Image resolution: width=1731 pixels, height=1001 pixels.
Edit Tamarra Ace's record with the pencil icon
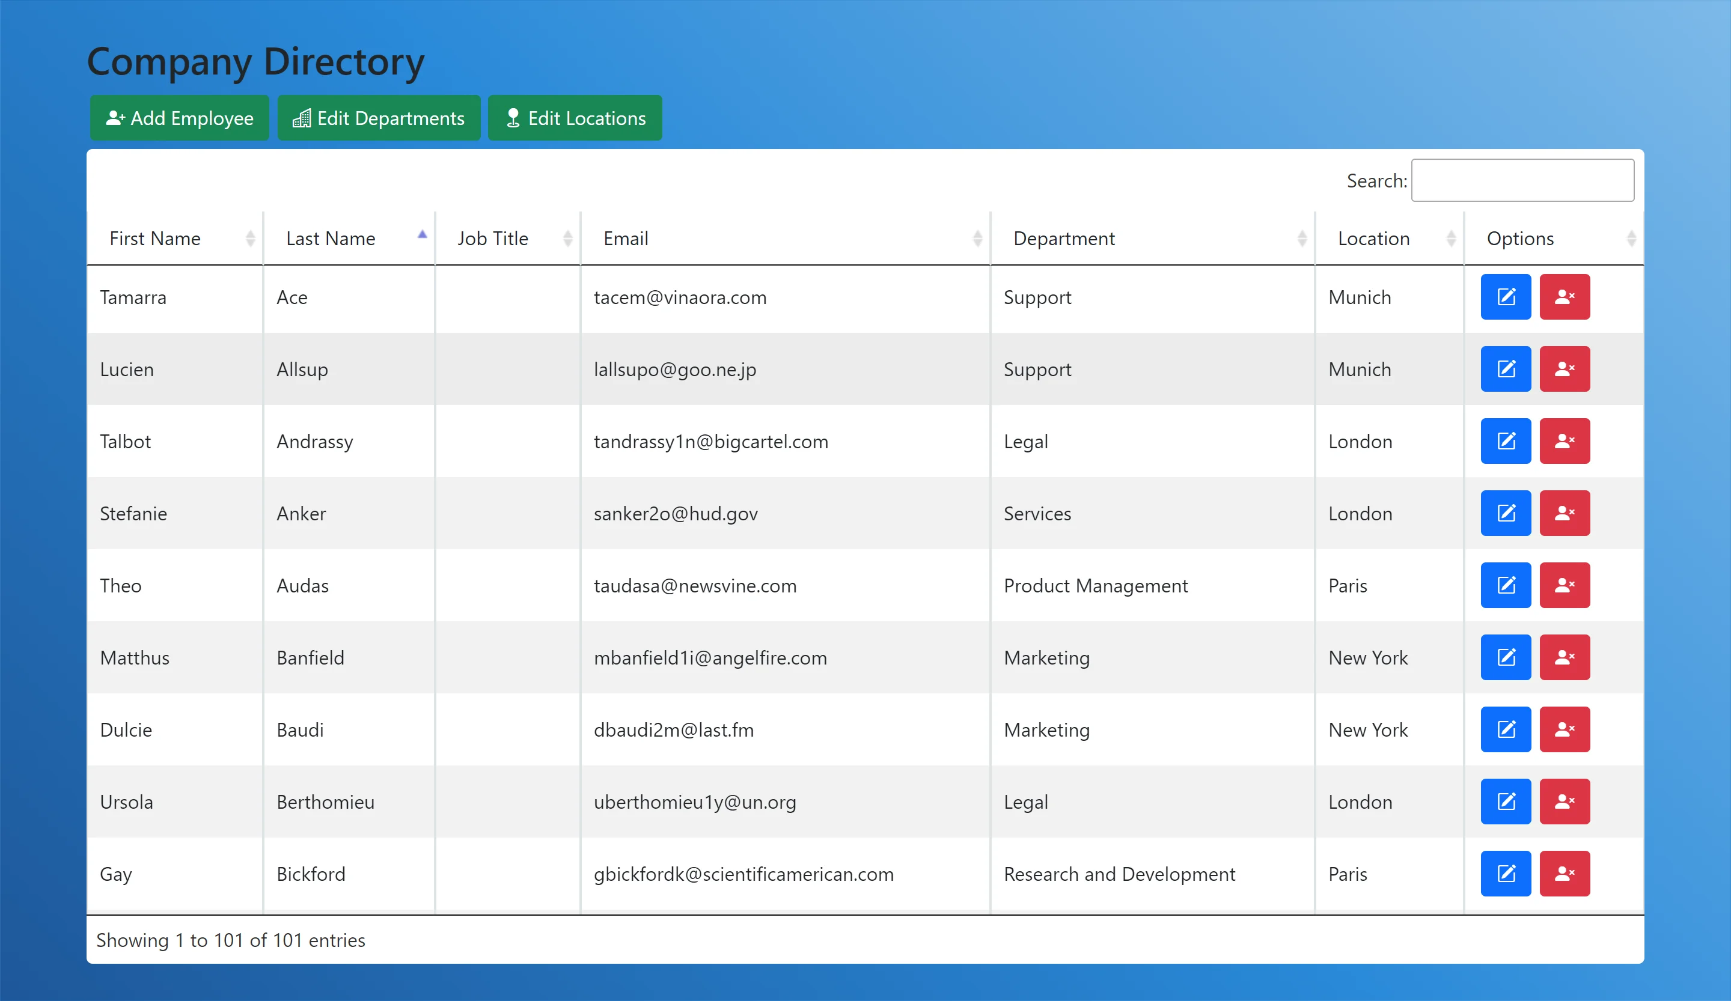[x=1505, y=297]
